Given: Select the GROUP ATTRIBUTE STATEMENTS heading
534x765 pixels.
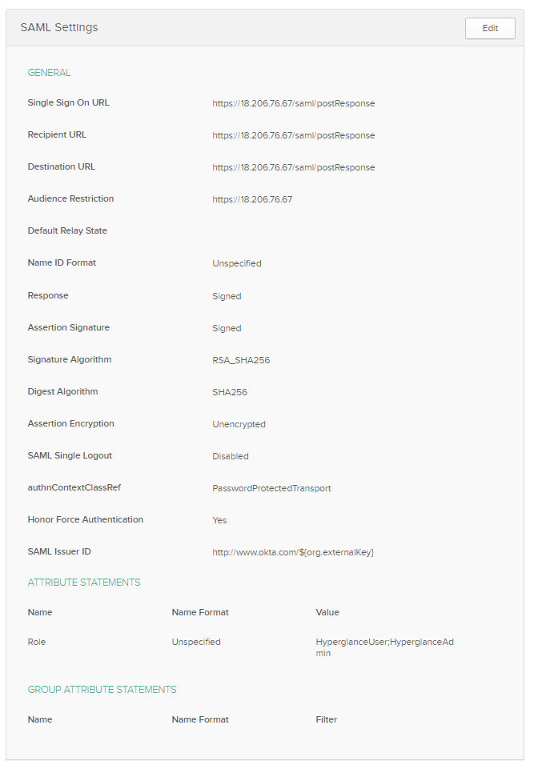Looking at the screenshot, I should [x=102, y=690].
